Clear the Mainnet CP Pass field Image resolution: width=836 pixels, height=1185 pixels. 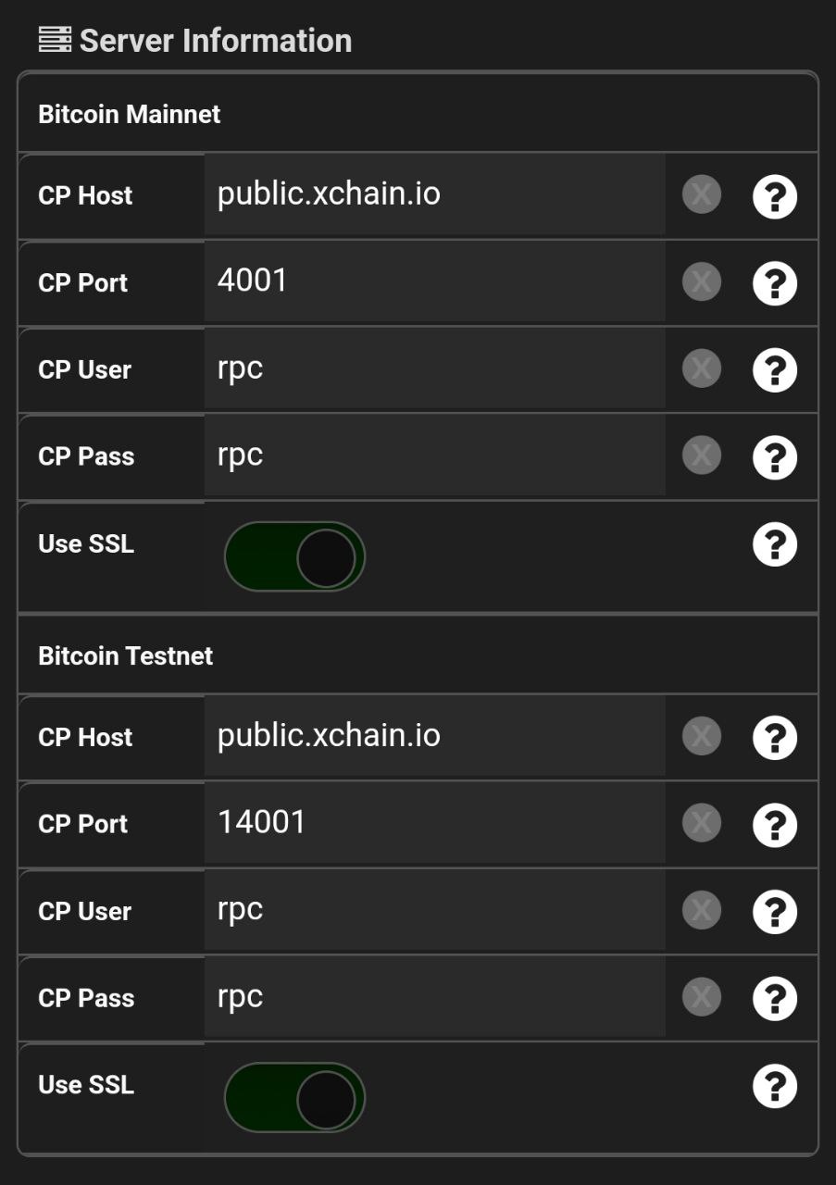click(x=702, y=456)
